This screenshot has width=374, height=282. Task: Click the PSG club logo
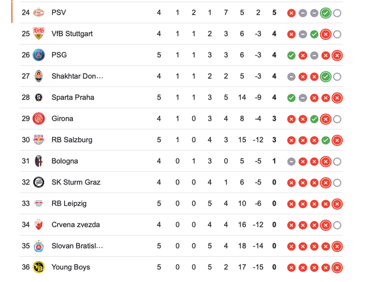tap(39, 55)
